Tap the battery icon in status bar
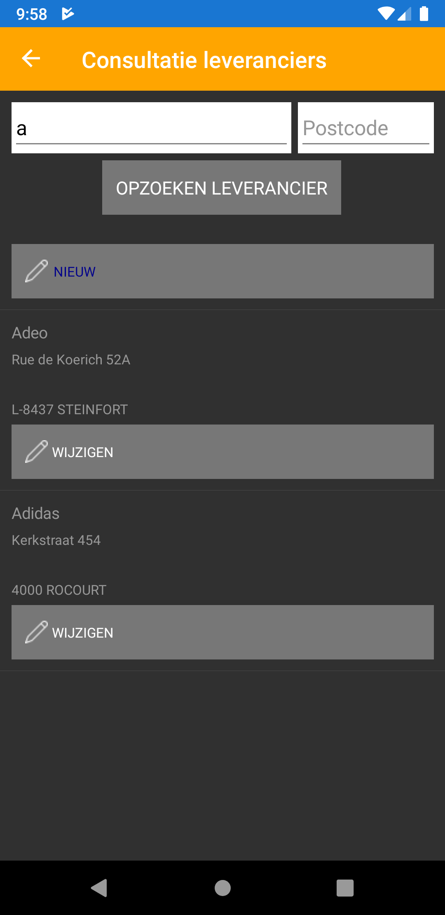 [x=424, y=14]
